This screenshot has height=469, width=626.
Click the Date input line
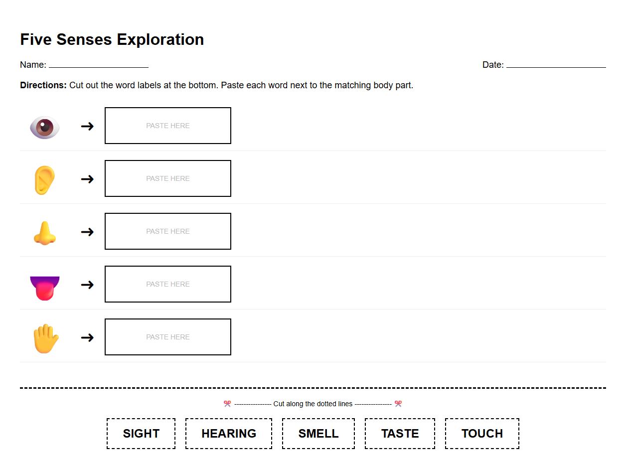[556, 64]
